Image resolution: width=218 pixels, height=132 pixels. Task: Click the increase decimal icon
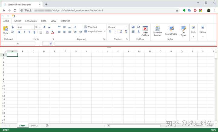tap(121, 31)
